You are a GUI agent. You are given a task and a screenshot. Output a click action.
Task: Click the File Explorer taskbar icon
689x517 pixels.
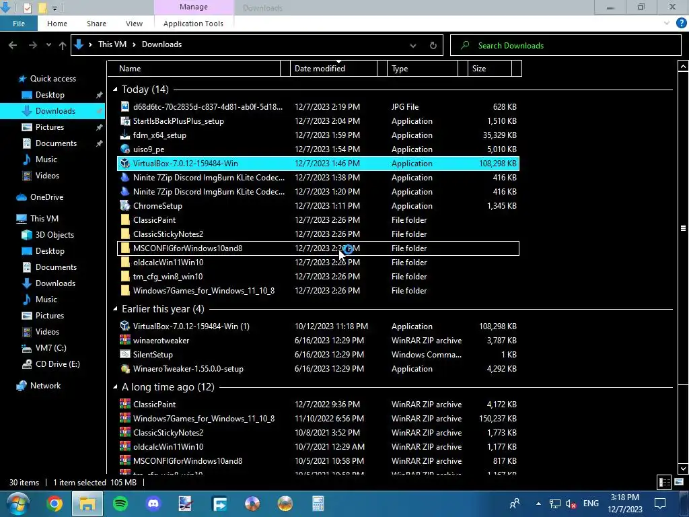tap(87, 504)
